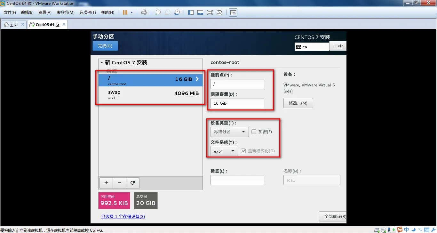The height and width of the screenshot is (233, 437).
Task: Open the 虚拟机(M) menu
Action: click(65, 12)
